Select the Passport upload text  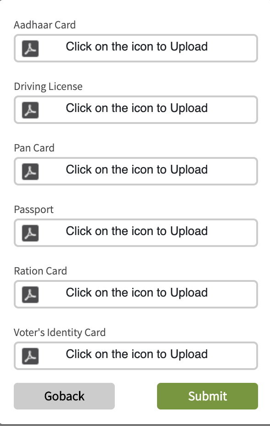pos(137,231)
